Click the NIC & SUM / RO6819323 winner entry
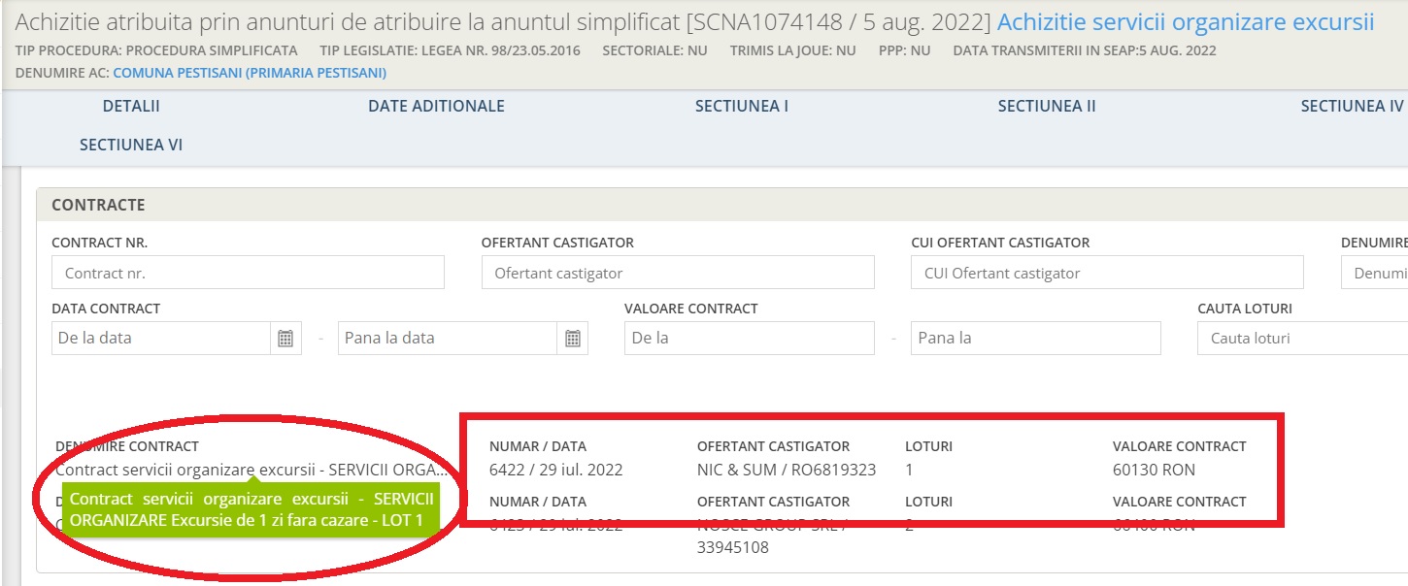 point(787,470)
